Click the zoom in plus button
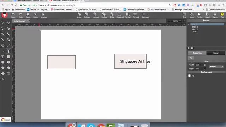 click(184, 21)
